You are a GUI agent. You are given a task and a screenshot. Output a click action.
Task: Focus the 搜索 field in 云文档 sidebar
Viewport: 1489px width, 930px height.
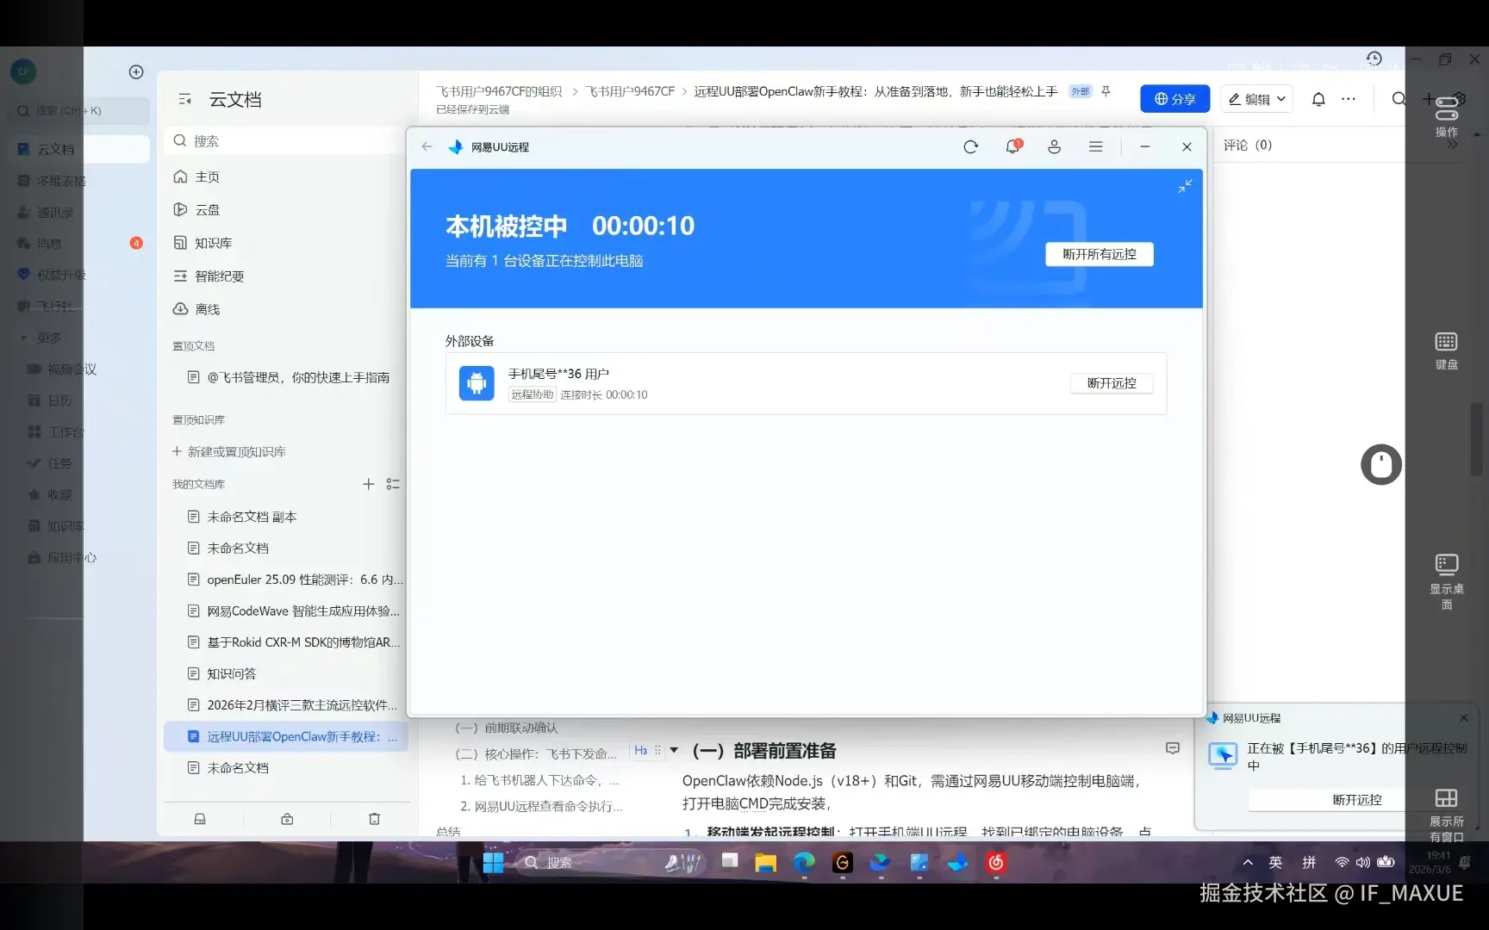pyautogui.click(x=284, y=141)
